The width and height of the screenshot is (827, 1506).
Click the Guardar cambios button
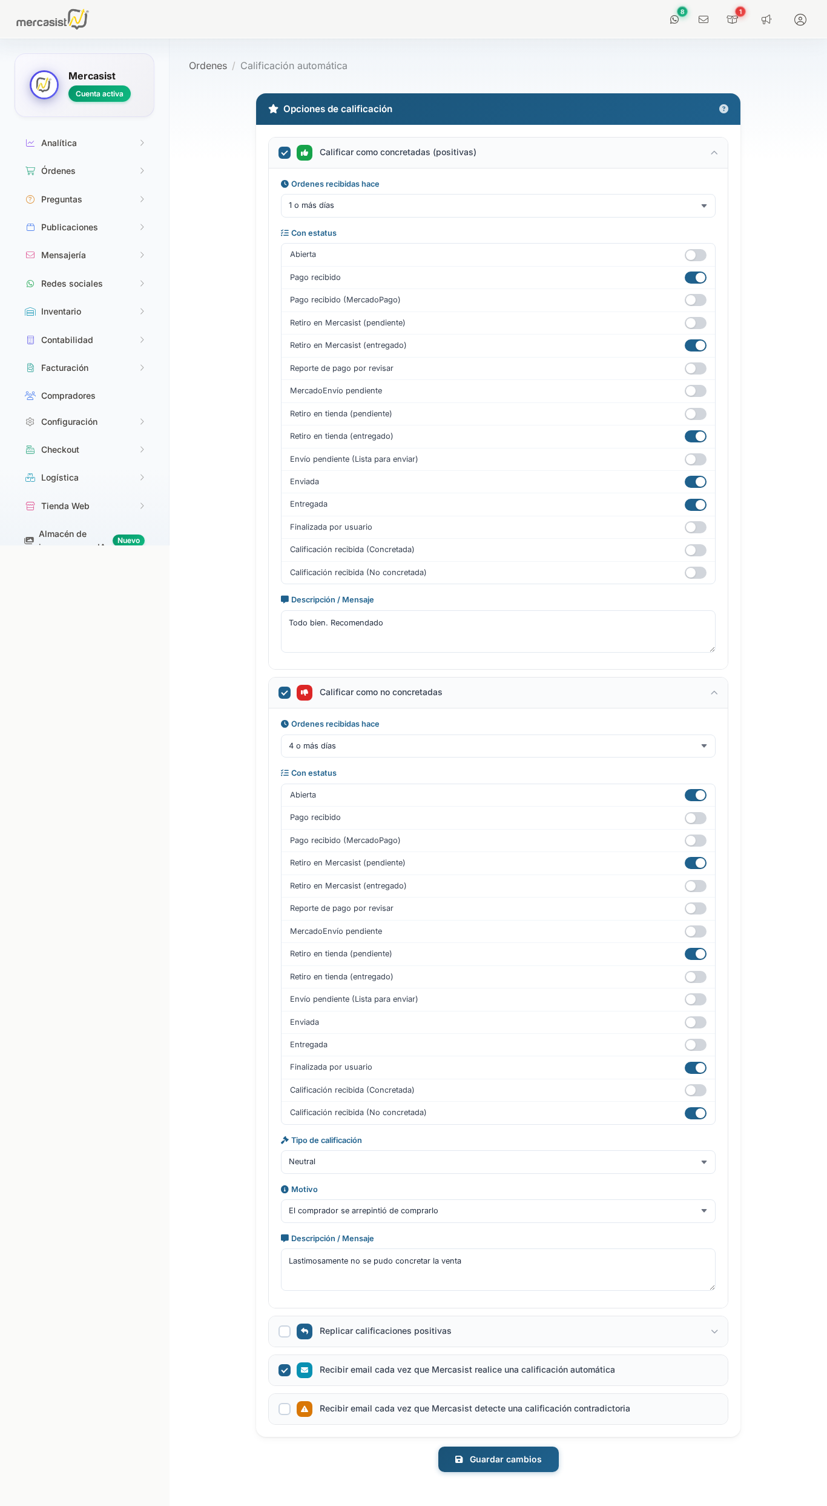(x=498, y=1459)
